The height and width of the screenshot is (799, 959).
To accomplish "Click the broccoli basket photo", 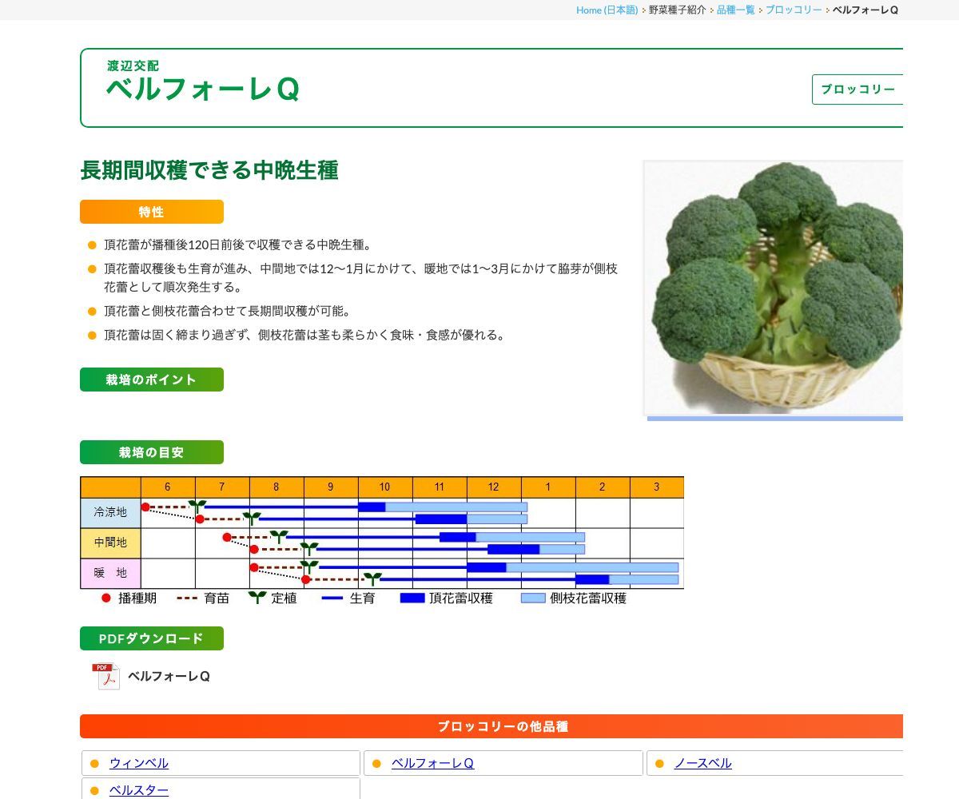I will click(772, 288).
